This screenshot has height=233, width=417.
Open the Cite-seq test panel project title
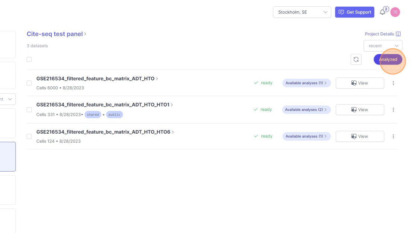(x=55, y=34)
